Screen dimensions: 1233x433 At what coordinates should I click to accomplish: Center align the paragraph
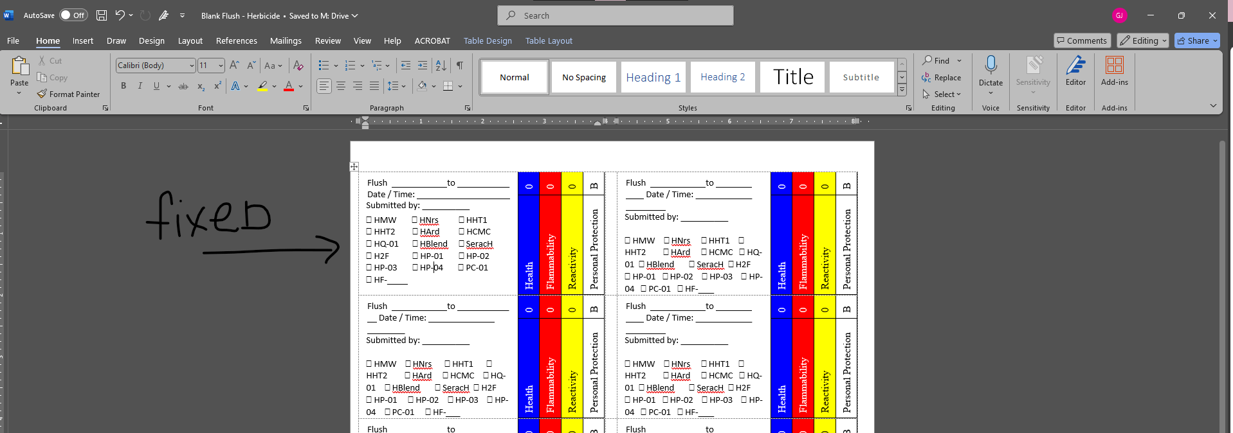[341, 85]
